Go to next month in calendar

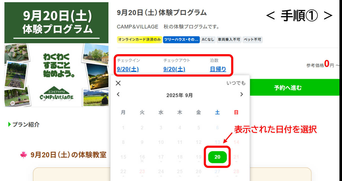pyautogui.click(x=242, y=94)
